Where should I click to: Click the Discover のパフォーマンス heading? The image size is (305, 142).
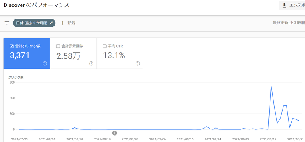pos(37,5)
